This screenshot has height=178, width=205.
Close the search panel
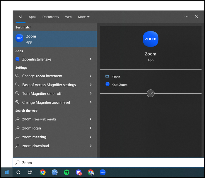[x=197, y=17]
